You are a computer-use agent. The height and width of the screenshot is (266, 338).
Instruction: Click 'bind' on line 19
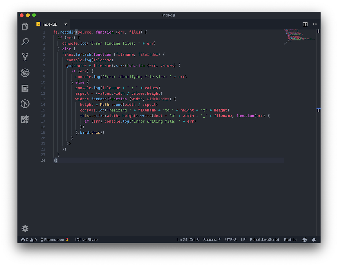[x=84, y=133]
